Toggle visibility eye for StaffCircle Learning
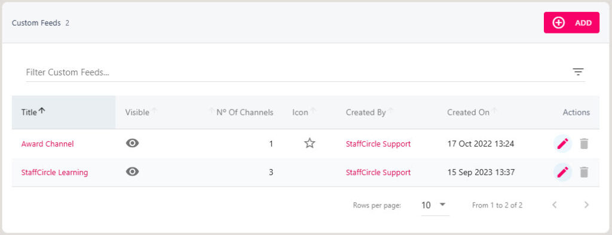Screen dimensions: 612x235 coord(132,172)
